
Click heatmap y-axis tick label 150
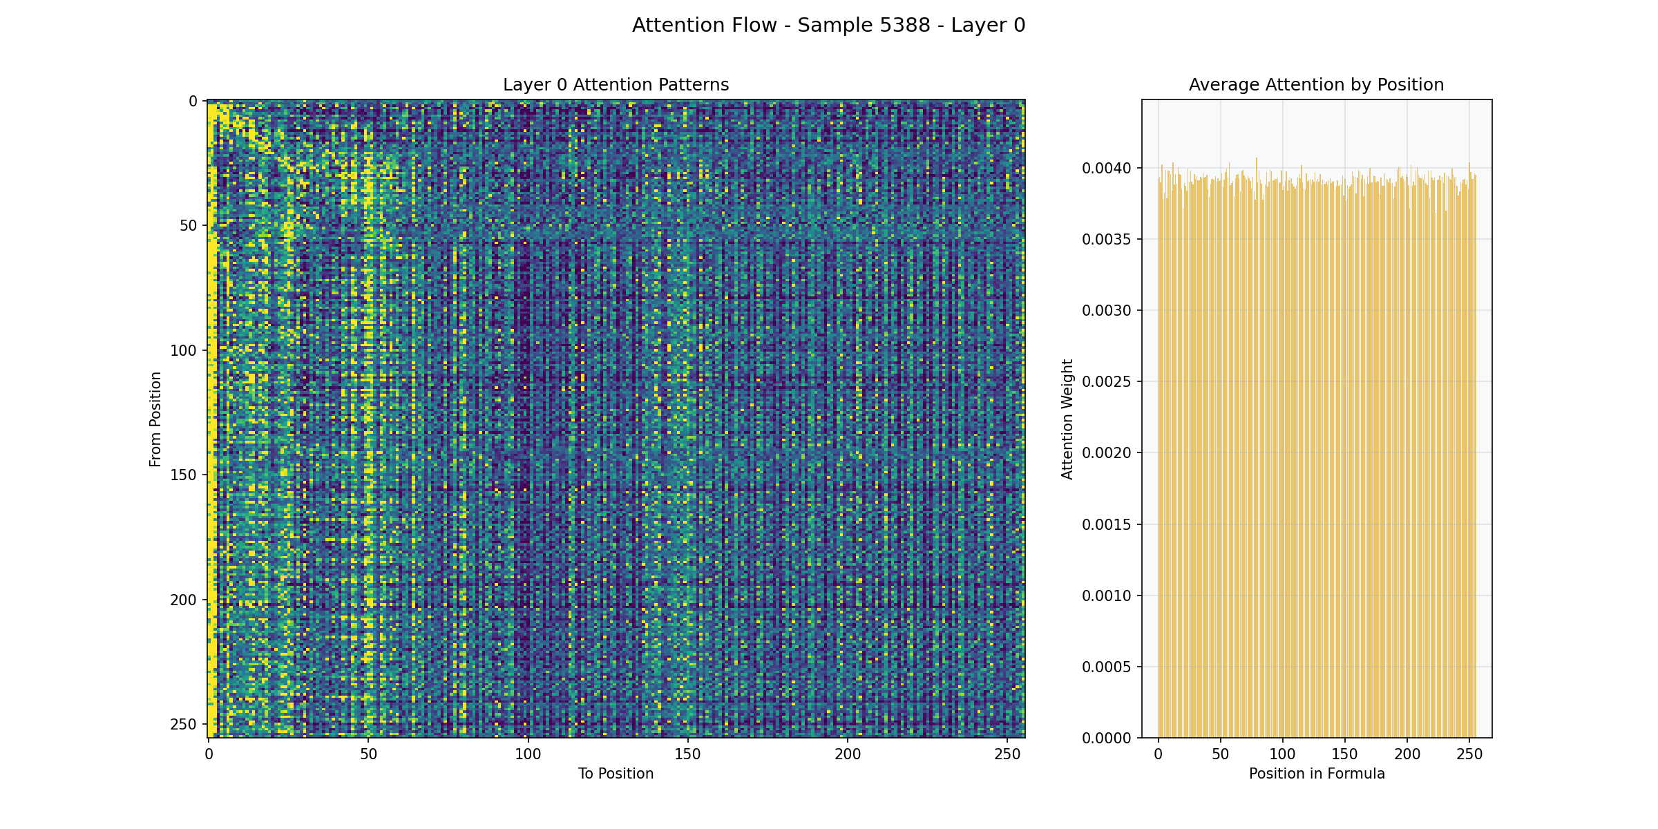click(183, 475)
